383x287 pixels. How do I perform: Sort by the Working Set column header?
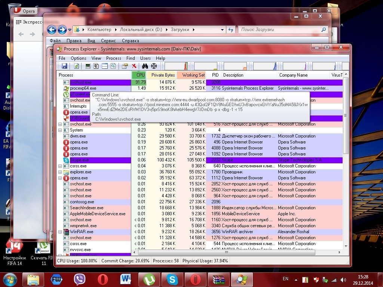click(x=191, y=75)
